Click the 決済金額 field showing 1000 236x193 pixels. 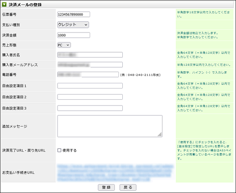pos(74,35)
